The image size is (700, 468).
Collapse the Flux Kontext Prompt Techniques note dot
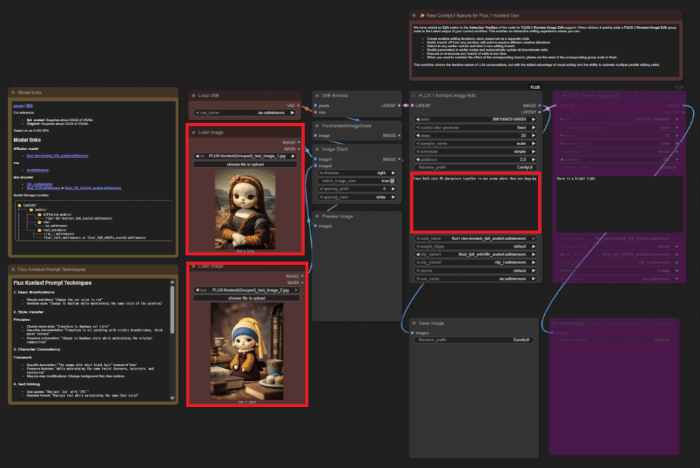coord(13,270)
